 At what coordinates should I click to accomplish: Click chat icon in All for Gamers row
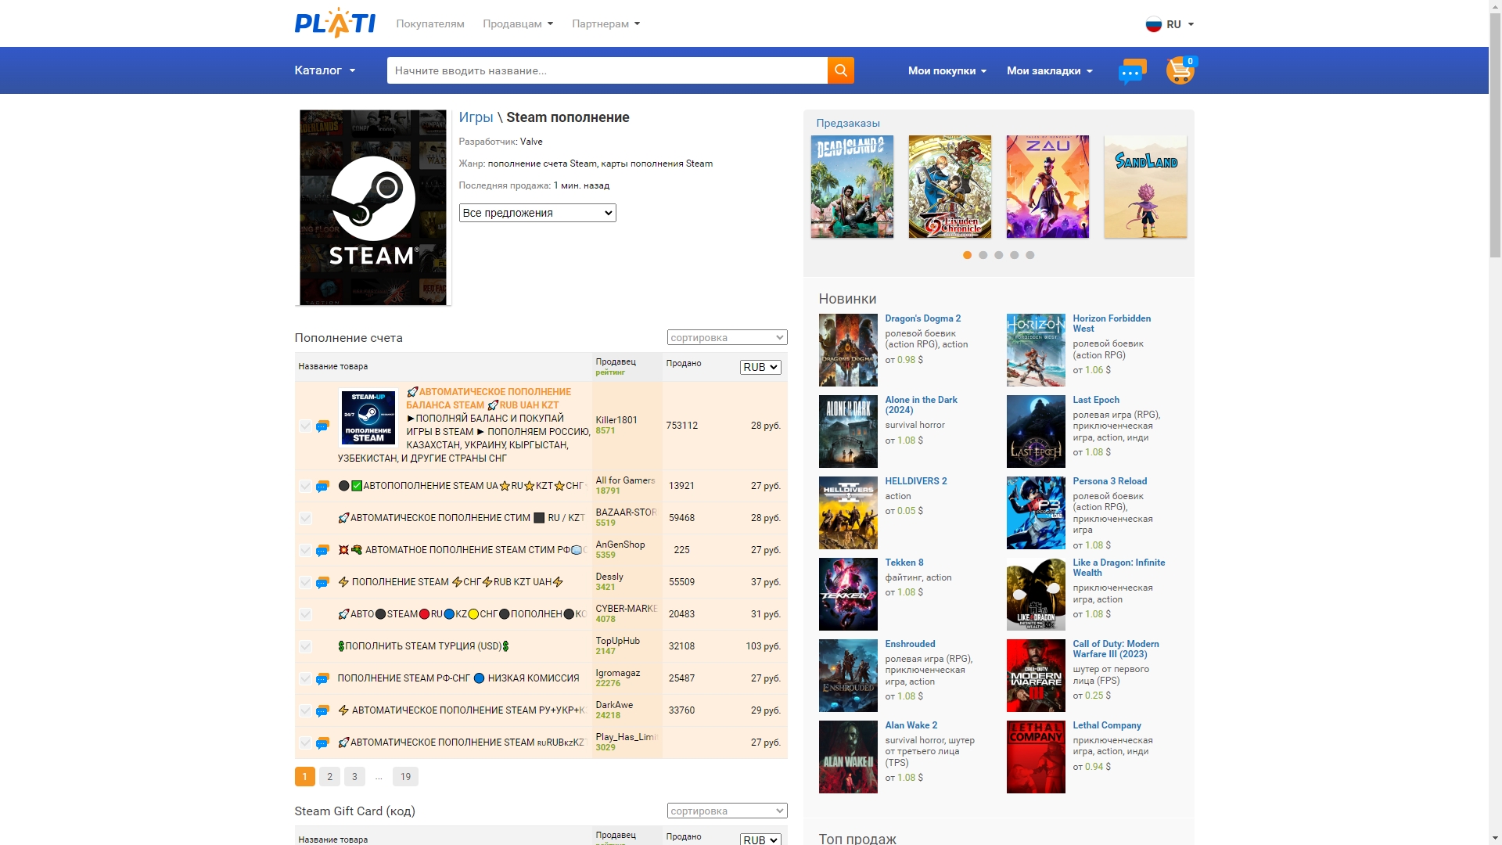[322, 487]
